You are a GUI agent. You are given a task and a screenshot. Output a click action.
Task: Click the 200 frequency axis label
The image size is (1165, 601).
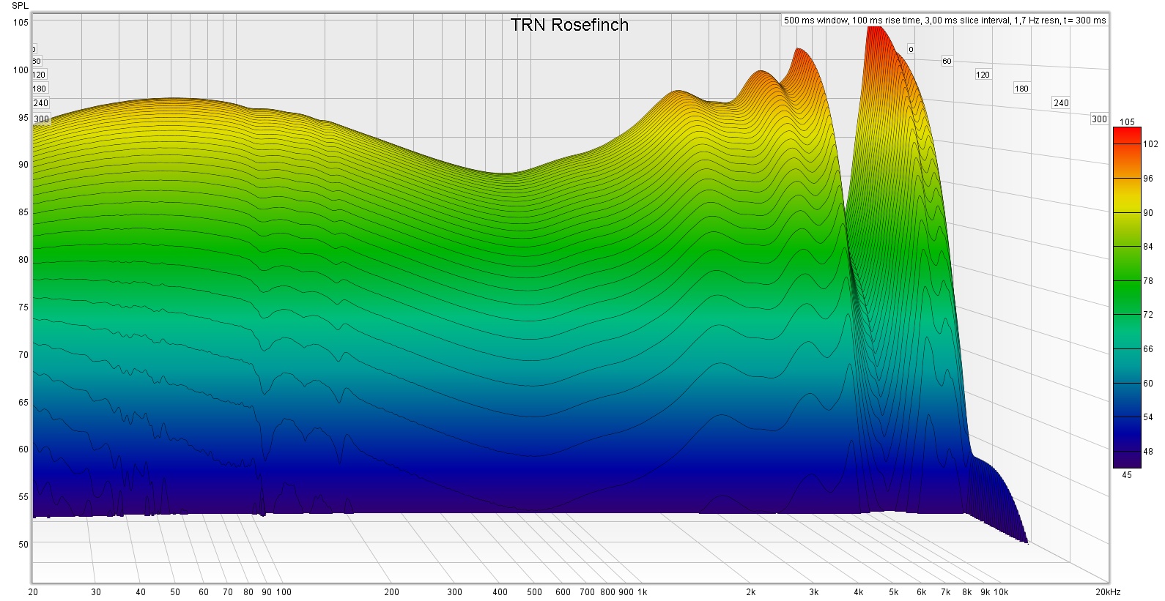click(391, 592)
